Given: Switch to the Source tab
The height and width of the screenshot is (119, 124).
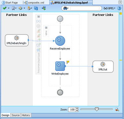Looking at the screenshot, I should pyautogui.click(x=16, y=115).
